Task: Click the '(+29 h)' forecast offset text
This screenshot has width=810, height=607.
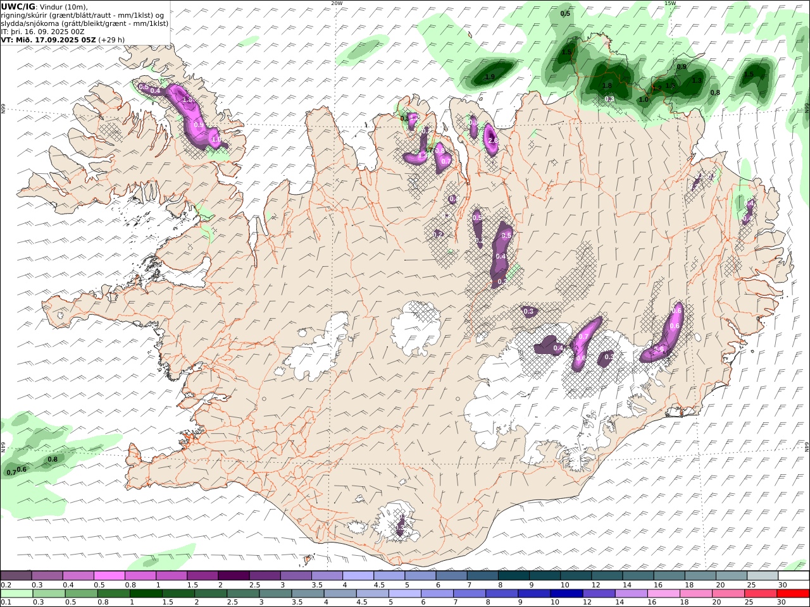Action: [111, 40]
